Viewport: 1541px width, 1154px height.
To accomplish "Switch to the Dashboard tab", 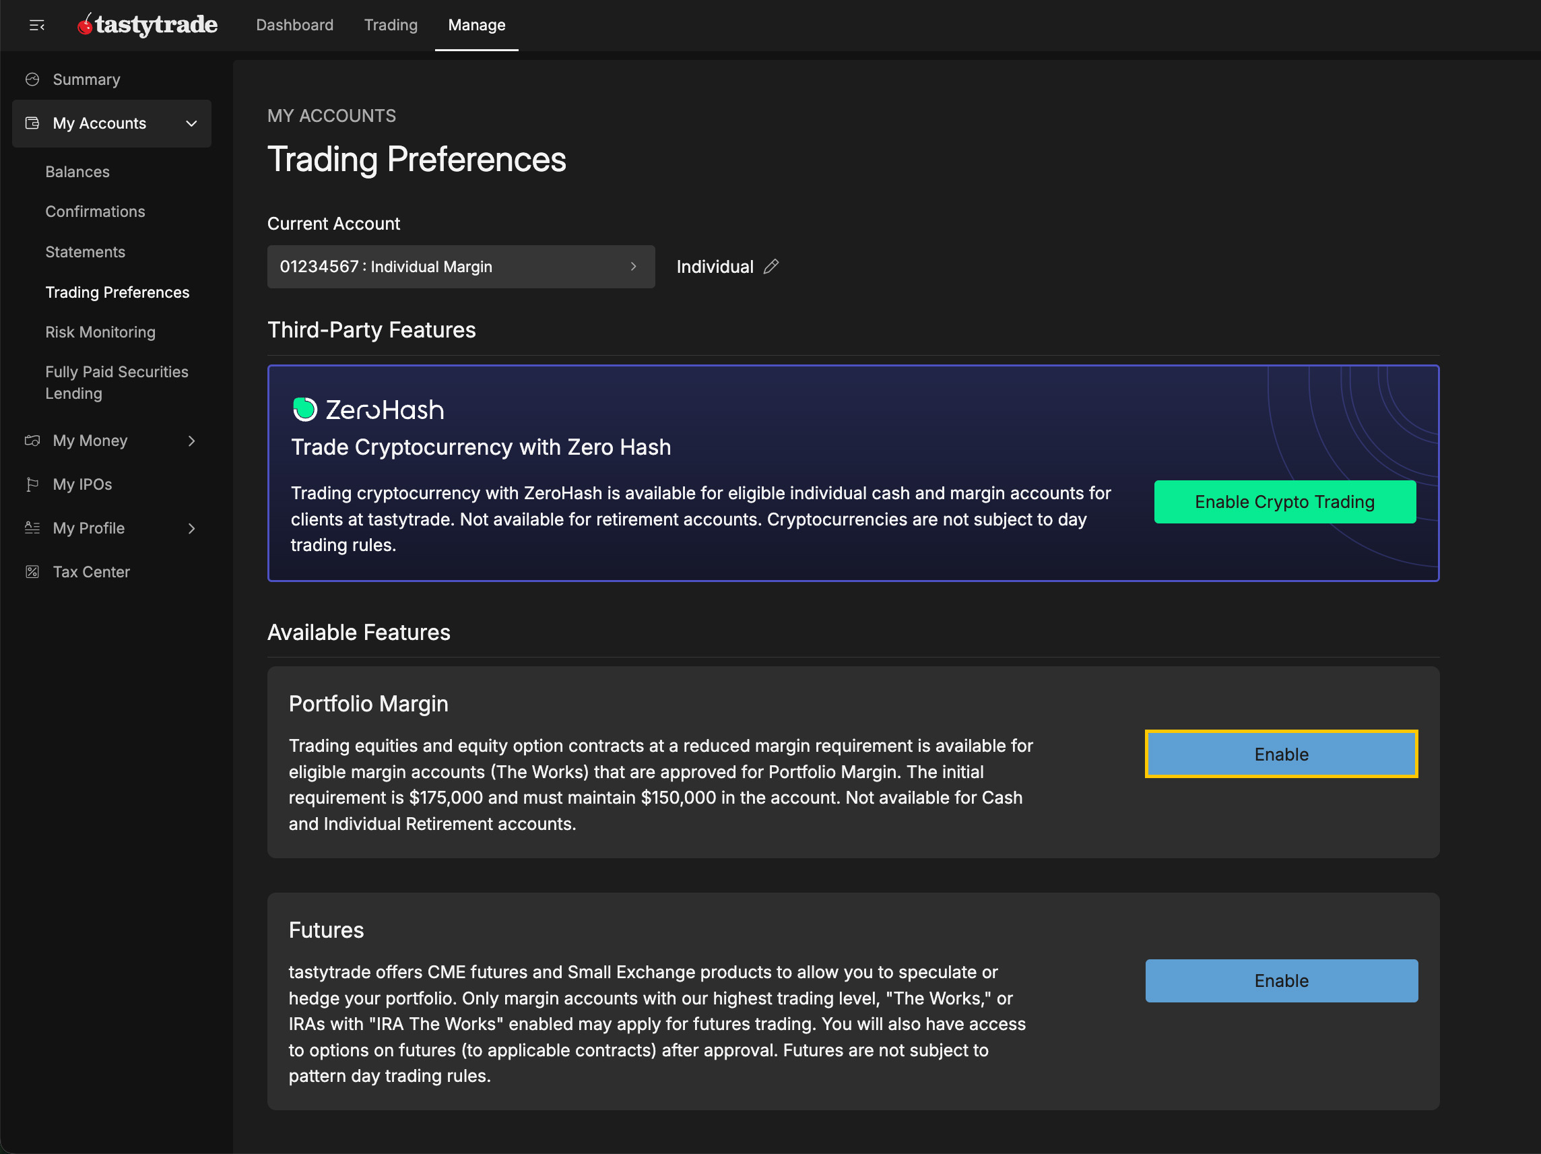I will (295, 25).
